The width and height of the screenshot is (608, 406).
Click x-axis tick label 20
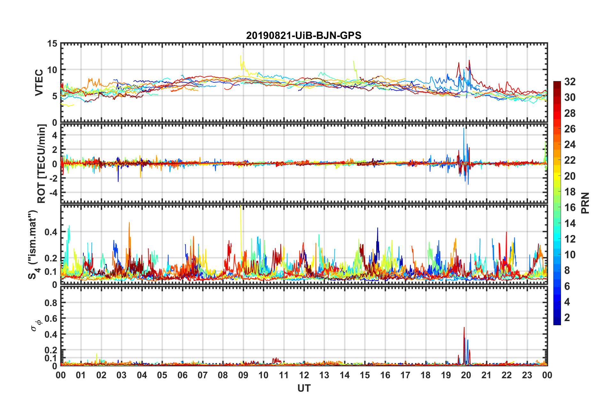(x=466, y=375)
